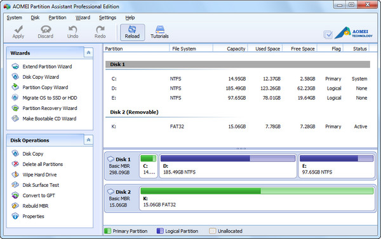Sort by the Partition column header
The width and height of the screenshot is (381, 239).
coord(136,49)
